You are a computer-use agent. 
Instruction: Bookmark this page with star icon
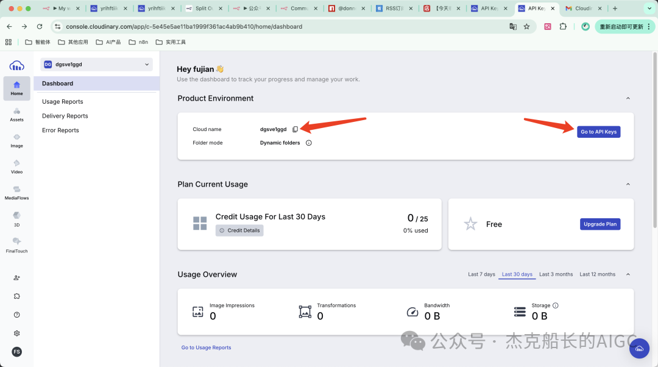coord(526,26)
